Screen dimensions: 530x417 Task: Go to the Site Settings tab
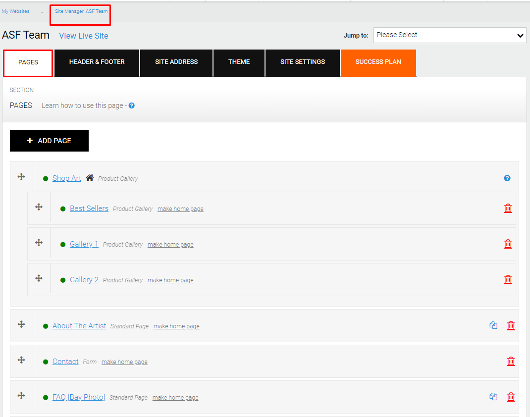[303, 62]
